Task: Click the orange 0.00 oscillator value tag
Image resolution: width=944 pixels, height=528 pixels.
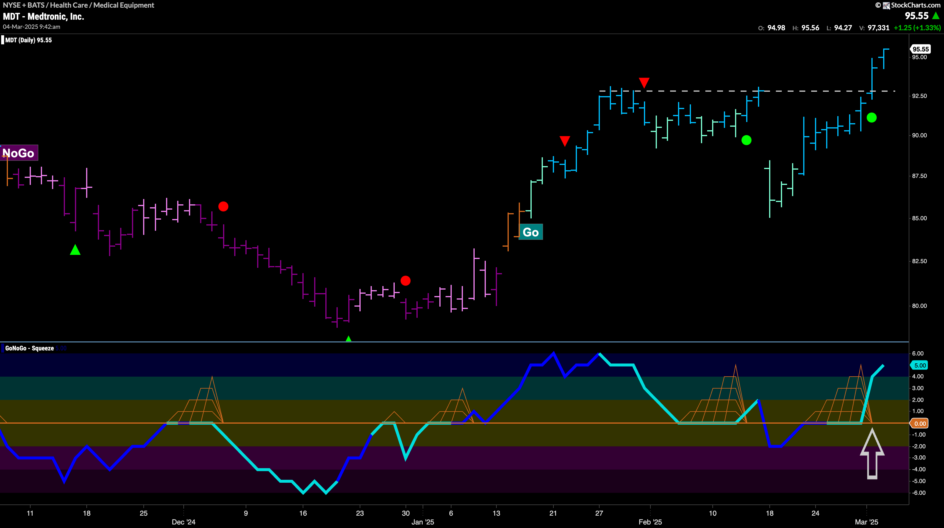Action: [x=919, y=424]
